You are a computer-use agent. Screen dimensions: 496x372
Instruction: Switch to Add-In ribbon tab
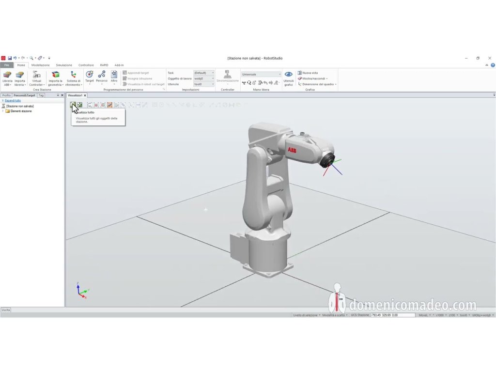point(119,65)
